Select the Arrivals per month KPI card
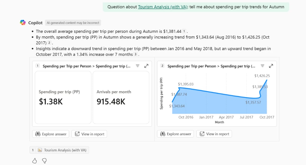 [x=121, y=97]
